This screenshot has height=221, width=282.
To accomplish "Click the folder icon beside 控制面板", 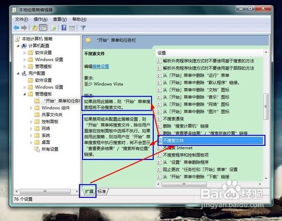I will pos(37,122).
